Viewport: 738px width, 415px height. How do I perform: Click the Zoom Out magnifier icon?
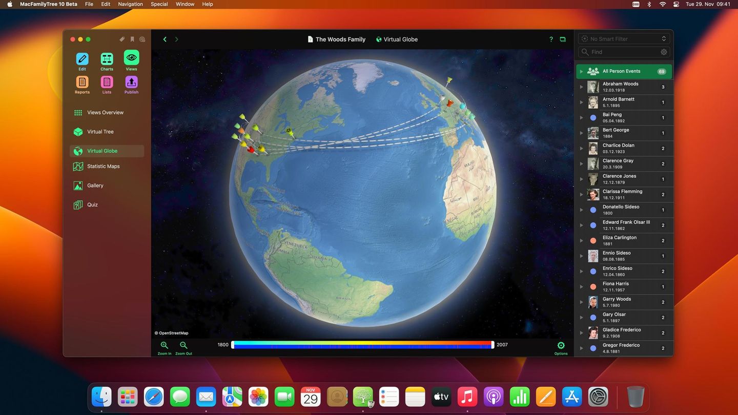click(x=183, y=345)
